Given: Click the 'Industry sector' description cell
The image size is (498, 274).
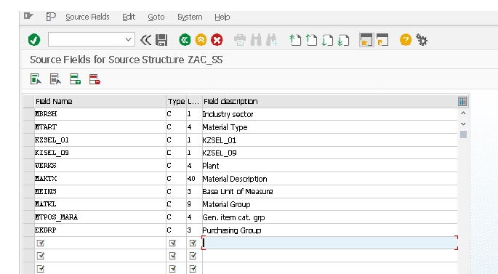Looking at the screenshot, I should (x=329, y=114).
